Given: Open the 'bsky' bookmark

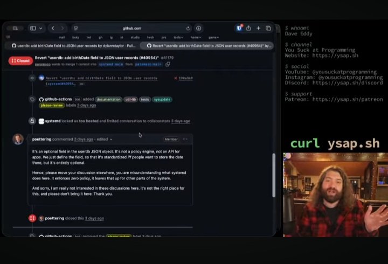Looking at the screenshot, I should [x=75, y=37].
